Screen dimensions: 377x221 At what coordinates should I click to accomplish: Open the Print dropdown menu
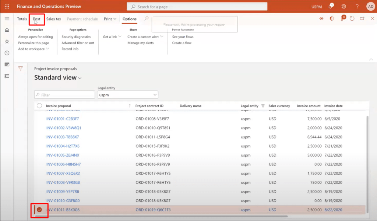(x=110, y=19)
